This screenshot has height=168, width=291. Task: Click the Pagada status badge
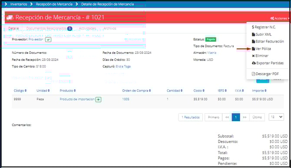tap(211, 40)
